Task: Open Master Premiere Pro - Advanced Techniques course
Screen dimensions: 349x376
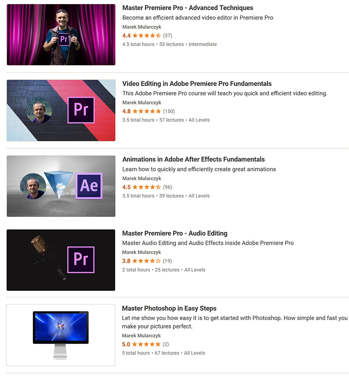Action: [x=188, y=8]
